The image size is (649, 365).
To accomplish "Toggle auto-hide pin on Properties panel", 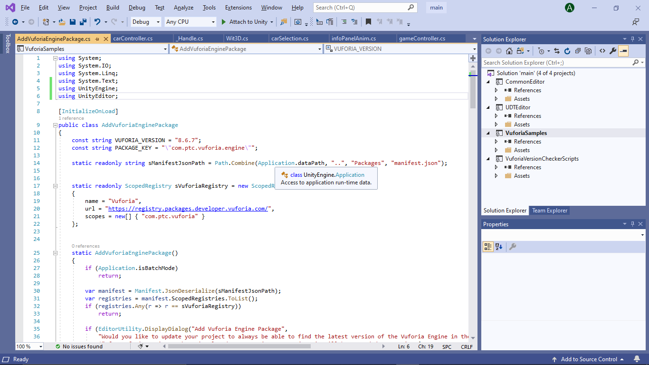I will click(x=632, y=224).
